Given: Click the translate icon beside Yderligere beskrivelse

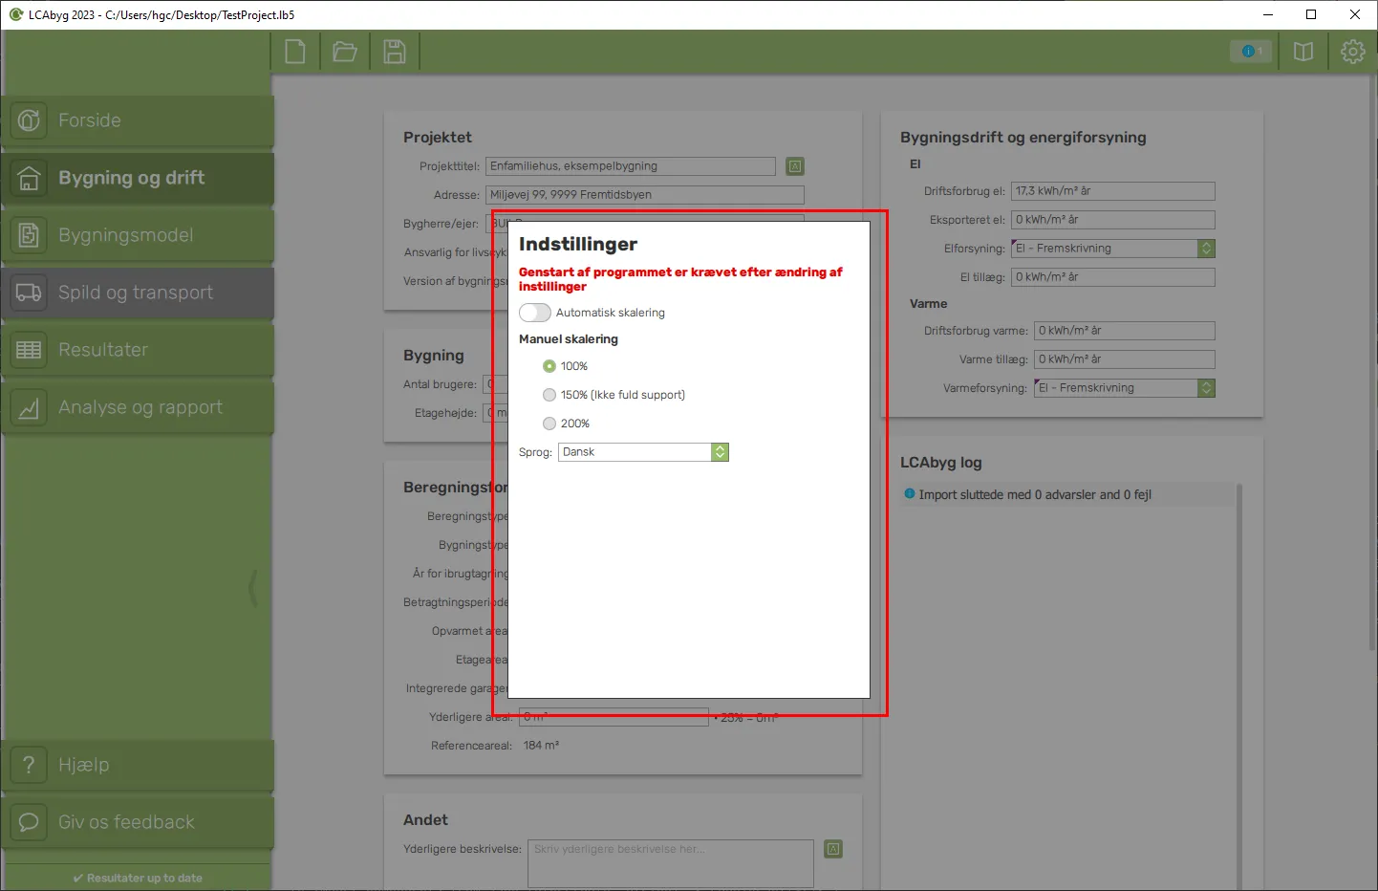Looking at the screenshot, I should [x=833, y=849].
